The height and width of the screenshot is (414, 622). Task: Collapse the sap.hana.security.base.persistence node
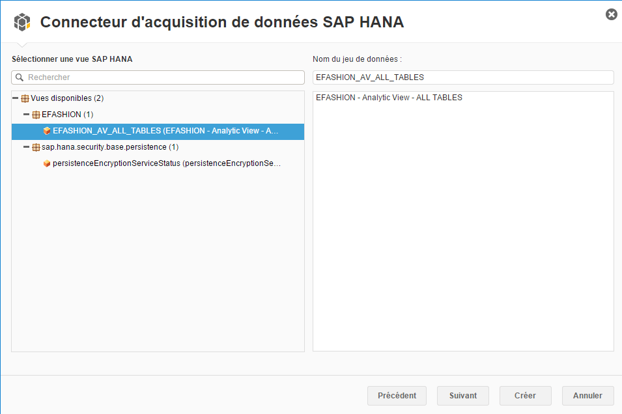26,146
